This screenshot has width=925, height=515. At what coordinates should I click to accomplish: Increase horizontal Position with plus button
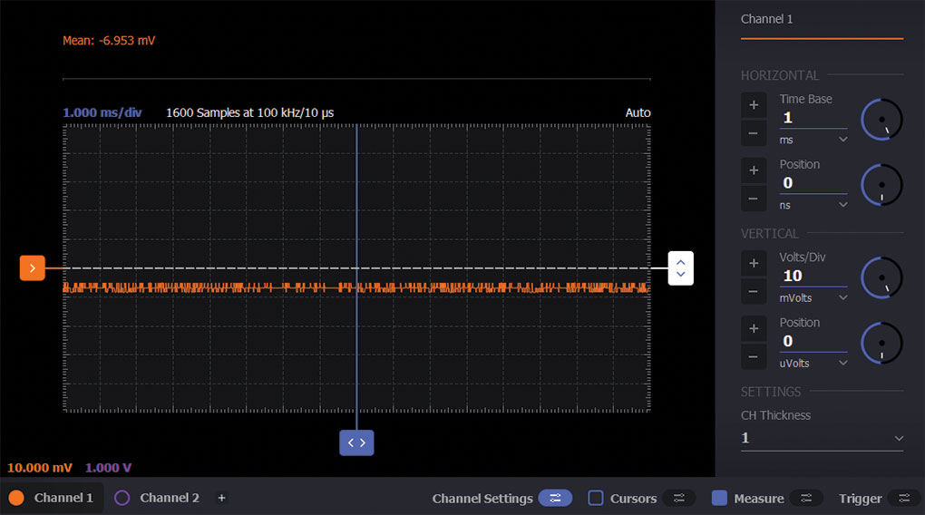pos(754,170)
